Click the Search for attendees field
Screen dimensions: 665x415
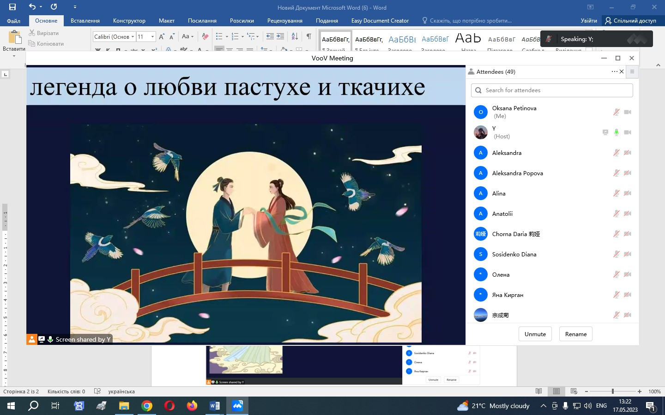coord(552,90)
